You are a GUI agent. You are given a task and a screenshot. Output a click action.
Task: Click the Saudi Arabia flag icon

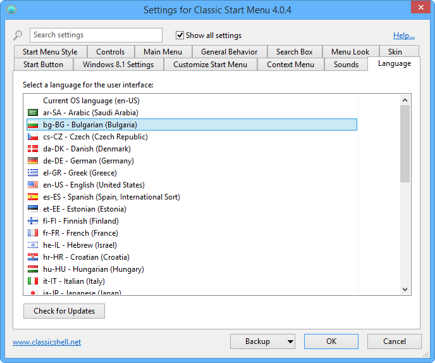tap(33, 113)
